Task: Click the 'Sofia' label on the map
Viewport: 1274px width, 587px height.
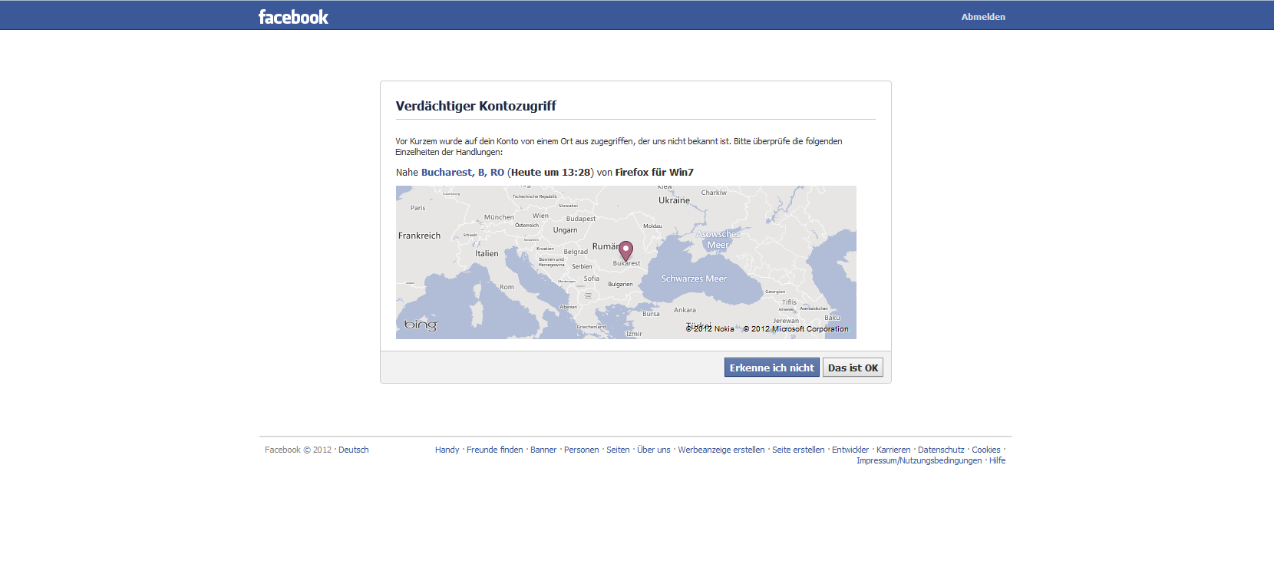Action: (591, 279)
